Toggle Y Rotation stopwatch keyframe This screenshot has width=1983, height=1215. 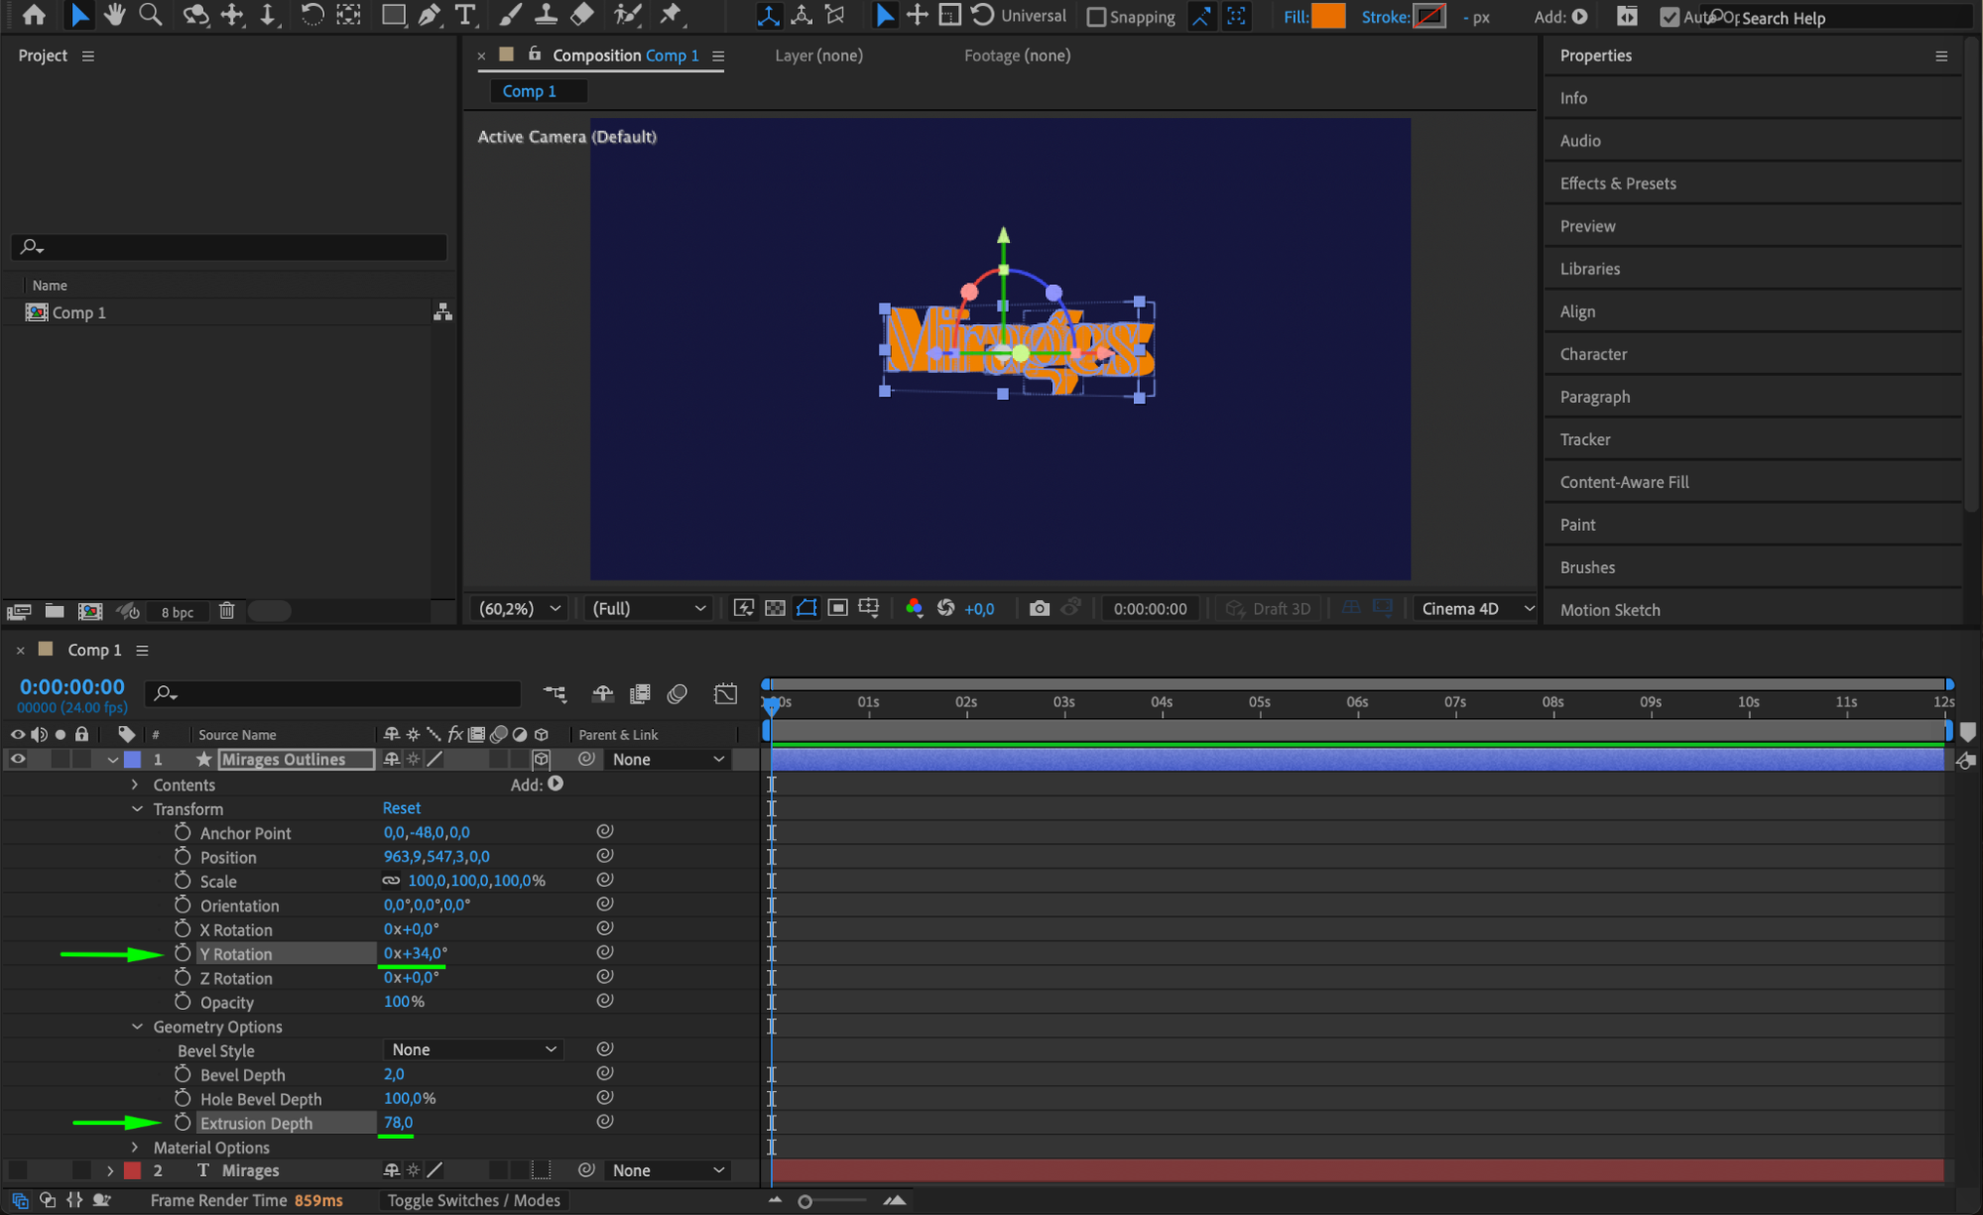(183, 953)
